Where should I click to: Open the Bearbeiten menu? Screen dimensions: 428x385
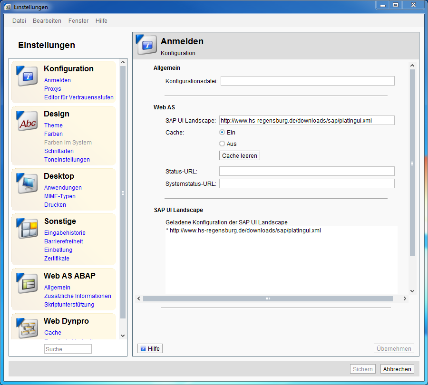click(47, 21)
